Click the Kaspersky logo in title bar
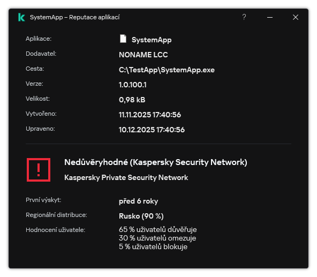This screenshot has width=317, height=277. pyautogui.click(x=21, y=17)
